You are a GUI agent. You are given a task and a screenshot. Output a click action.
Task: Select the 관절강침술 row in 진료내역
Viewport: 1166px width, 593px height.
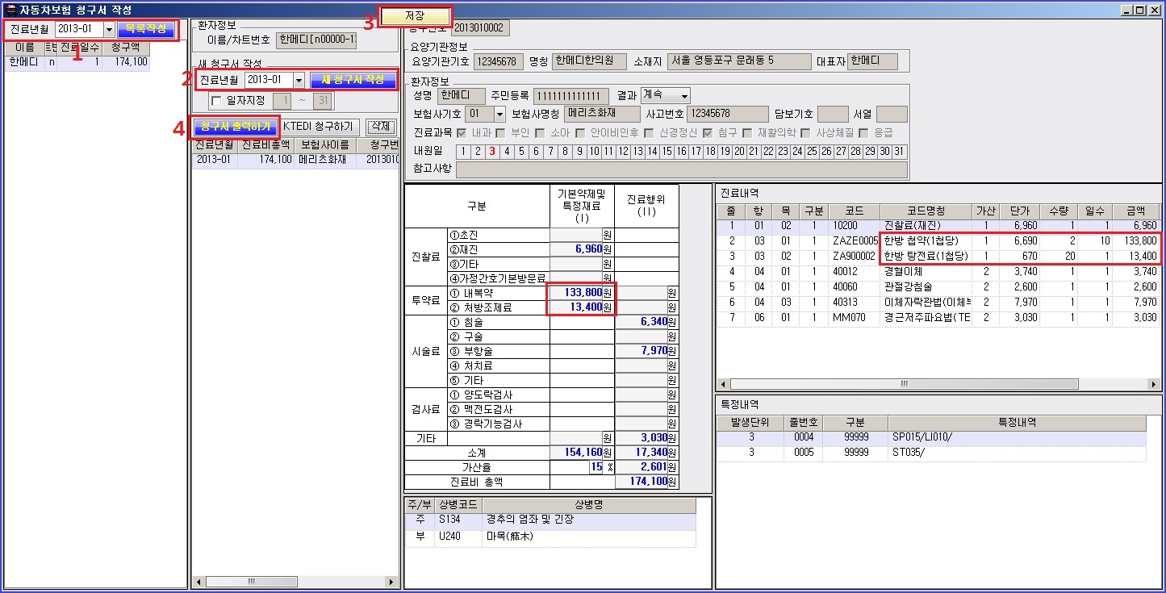[938, 287]
